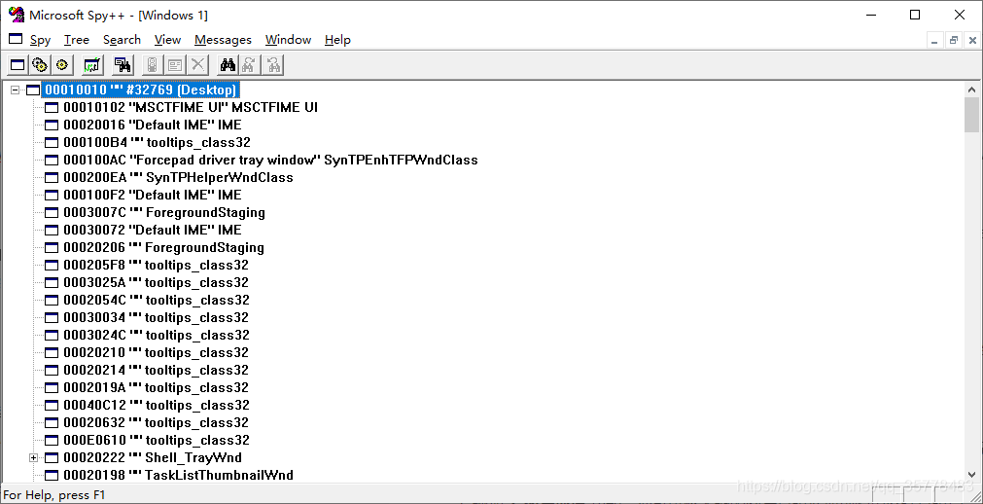
Task: Click the Clear Log X icon
Action: (197, 64)
